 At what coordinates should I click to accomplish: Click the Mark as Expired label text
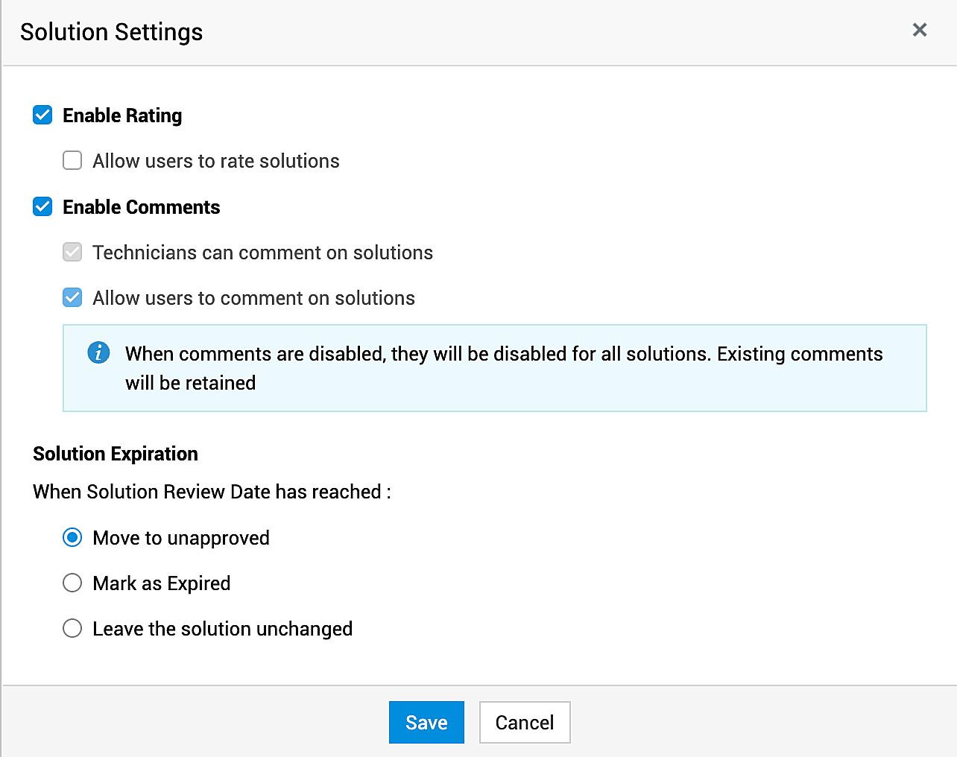tap(162, 583)
